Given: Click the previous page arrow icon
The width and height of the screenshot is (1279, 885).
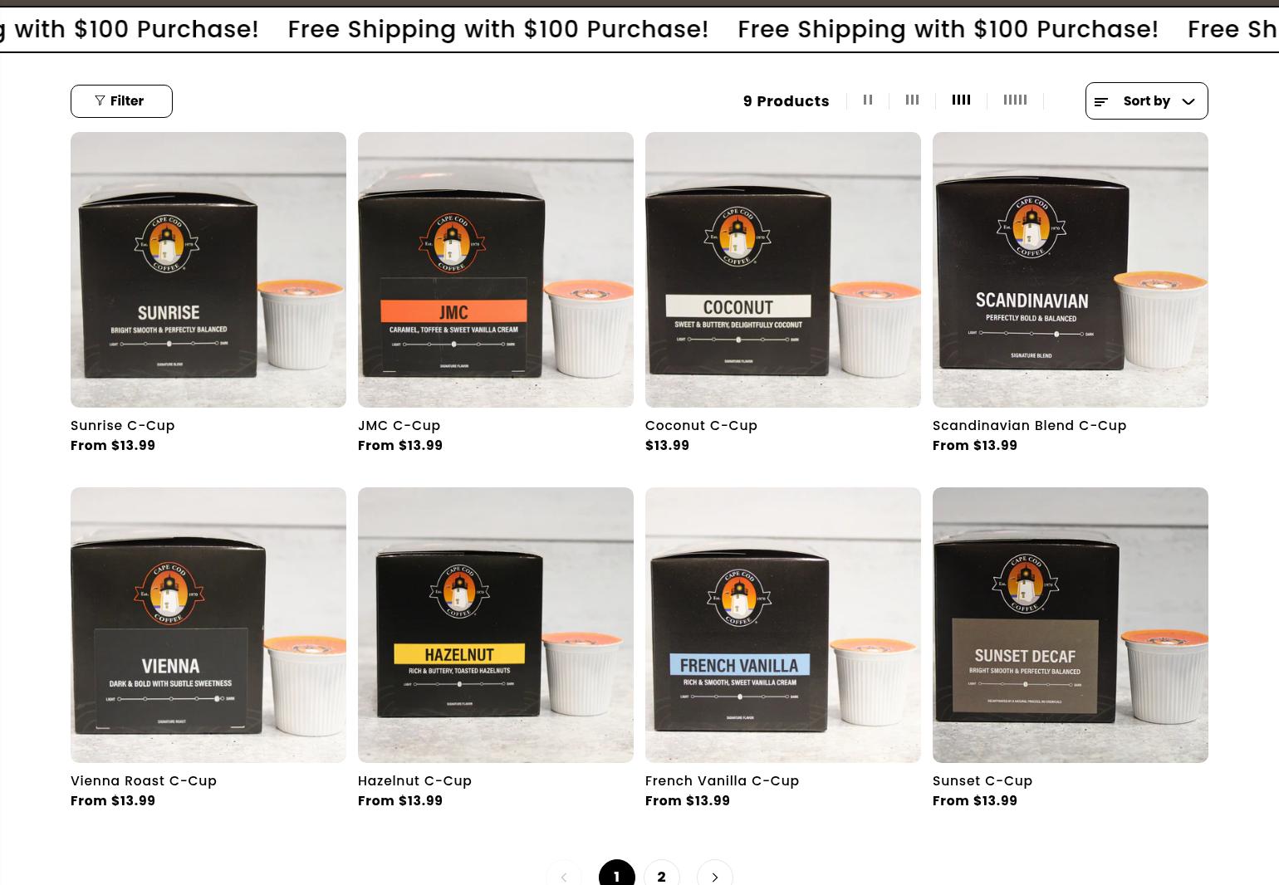Looking at the screenshot, I should click(x=564, y=876).
